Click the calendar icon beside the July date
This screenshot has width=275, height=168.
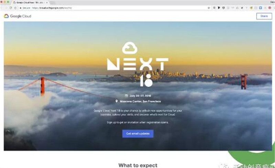tap(126, 96)
